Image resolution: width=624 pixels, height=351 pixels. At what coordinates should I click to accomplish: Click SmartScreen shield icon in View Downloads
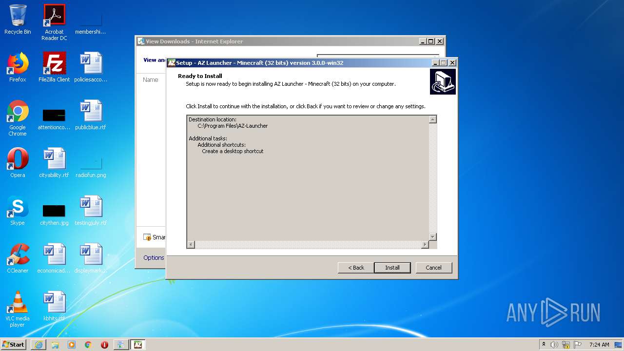tap(147, 237)
